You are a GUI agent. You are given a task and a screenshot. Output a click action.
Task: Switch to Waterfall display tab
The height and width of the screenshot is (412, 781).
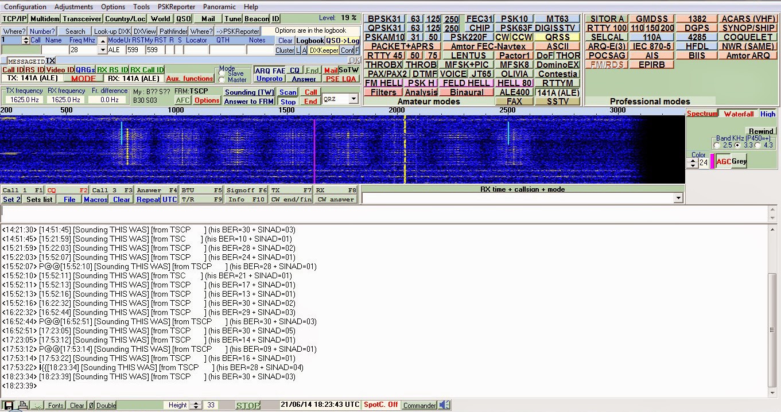pyautogui.click(x=739, y=114)
